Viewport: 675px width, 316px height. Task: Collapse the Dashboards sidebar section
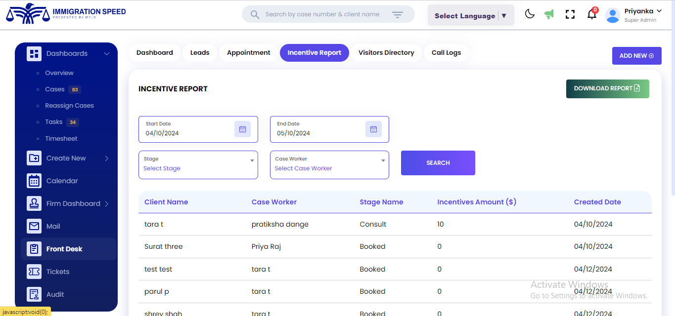106,53
